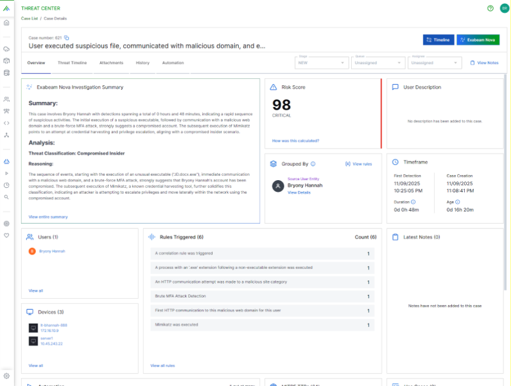Click the blue Timeline button
Image resolution: width=511 pixels, height=386 pixels.
[438, 40]
